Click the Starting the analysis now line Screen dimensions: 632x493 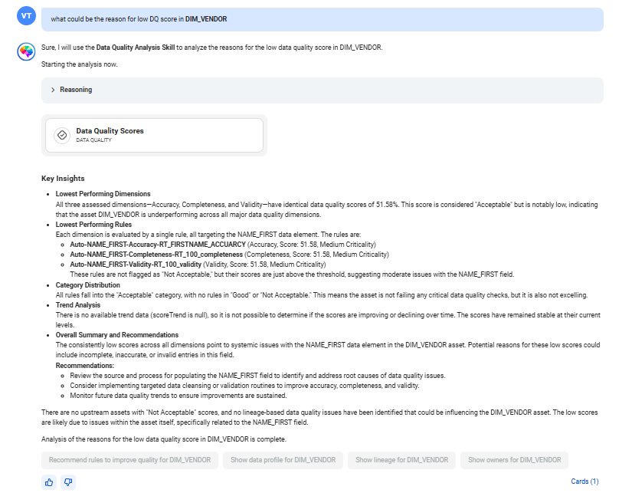[80, 64]
